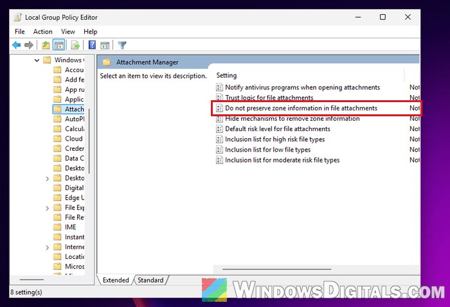
Task: Click policy icon beside Notify antivirus programs
Action: 219,87
